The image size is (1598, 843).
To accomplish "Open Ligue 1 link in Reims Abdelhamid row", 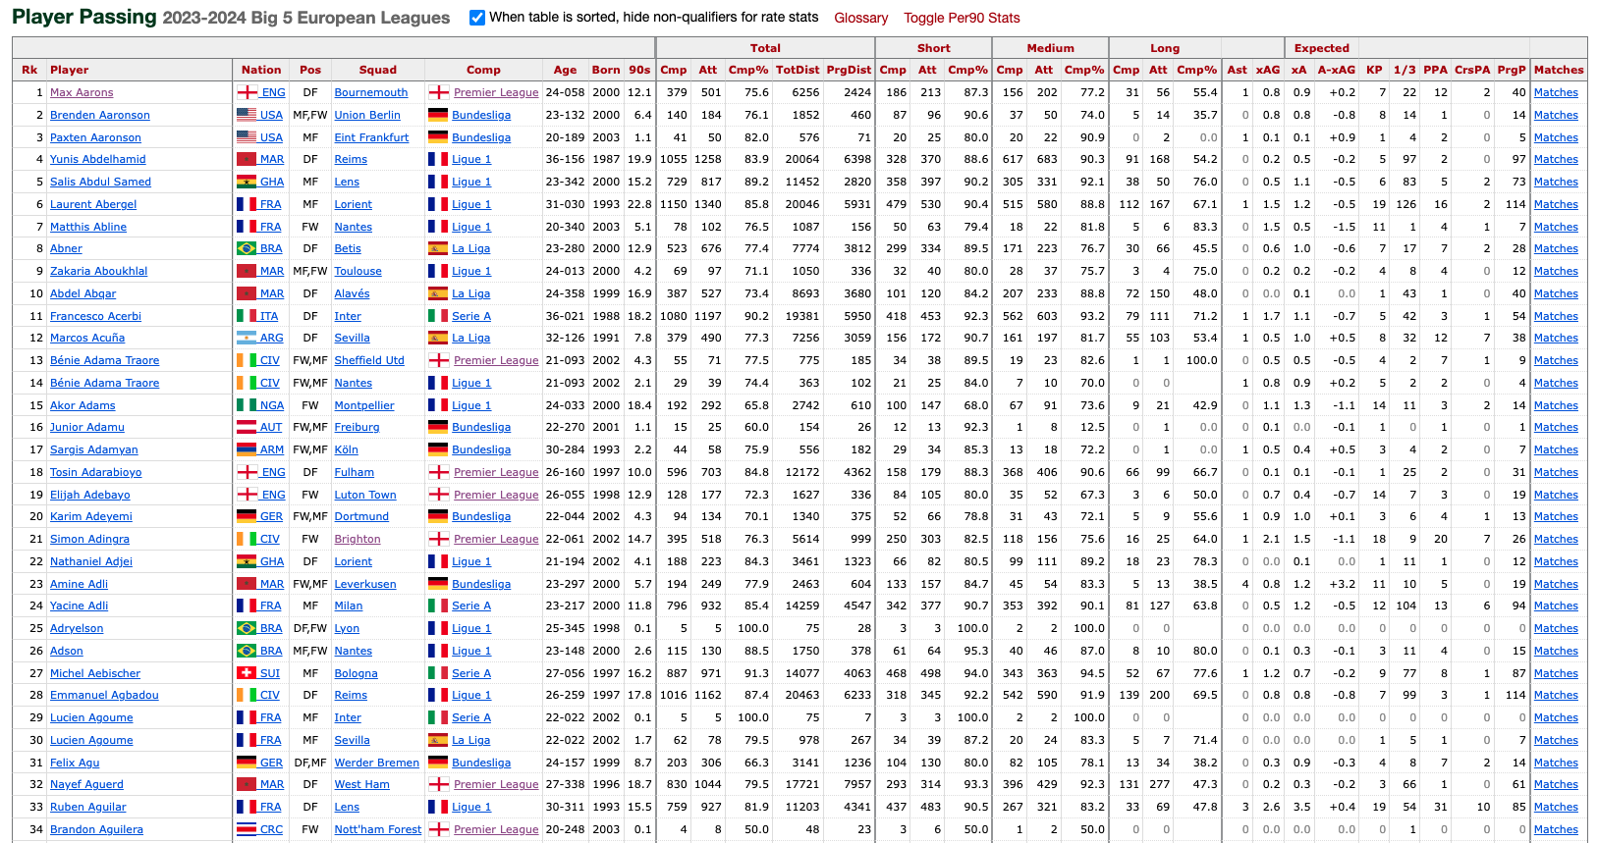I will click(471, 159).
